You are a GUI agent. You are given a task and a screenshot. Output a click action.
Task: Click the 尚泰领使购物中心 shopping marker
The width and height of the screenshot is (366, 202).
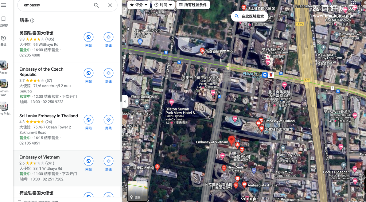coord(202,51)
